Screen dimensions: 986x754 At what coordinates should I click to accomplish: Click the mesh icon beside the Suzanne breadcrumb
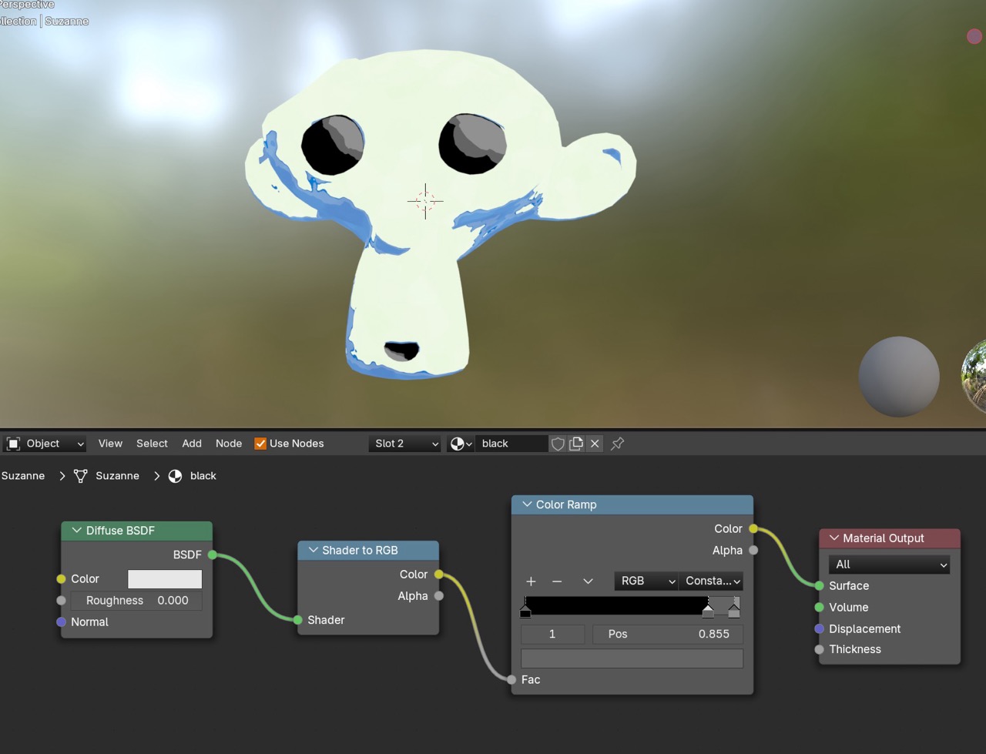pyautogui.click(x=80, y=476)
